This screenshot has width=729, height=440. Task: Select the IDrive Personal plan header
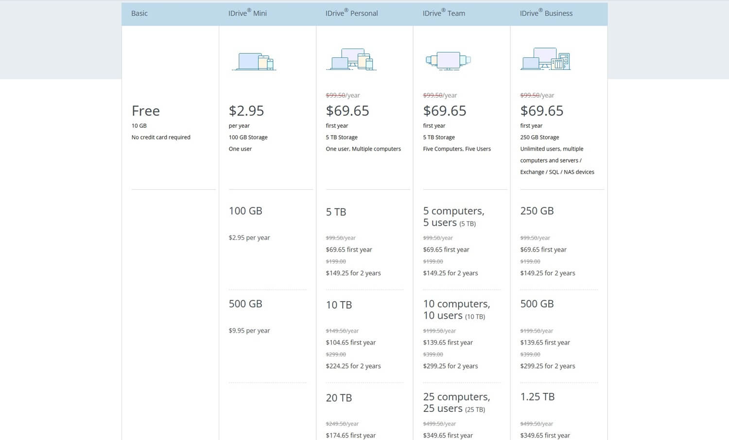click(x=351, y=13)
